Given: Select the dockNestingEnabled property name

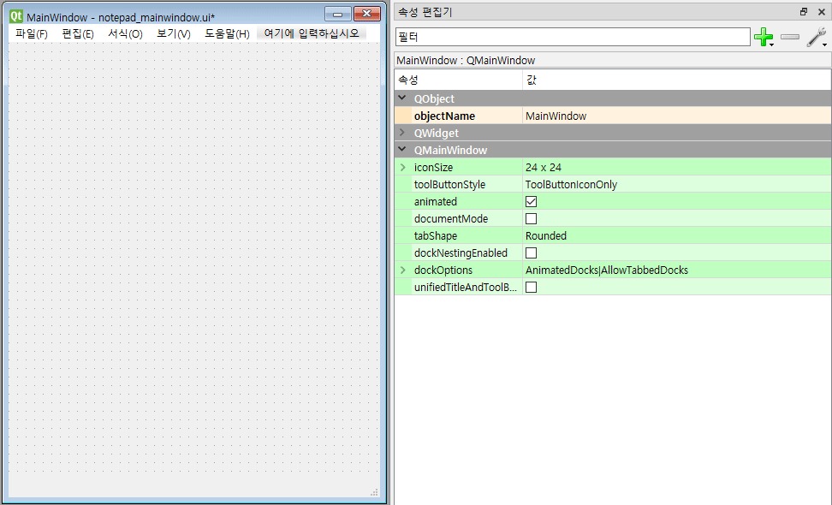Looking at the screenshot, I should coord(461,253).
